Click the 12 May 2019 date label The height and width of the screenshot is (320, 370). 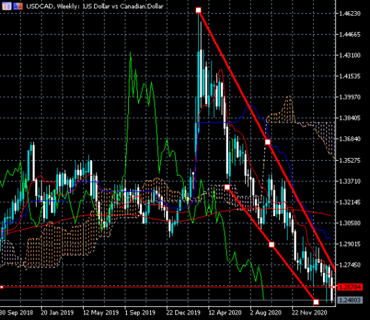tap(100, 312)
